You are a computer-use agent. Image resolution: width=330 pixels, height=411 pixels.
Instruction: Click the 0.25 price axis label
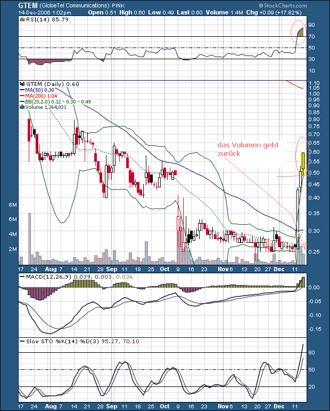314,251
